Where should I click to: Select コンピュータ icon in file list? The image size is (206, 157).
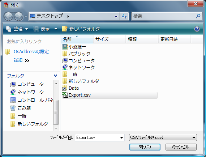65,60
